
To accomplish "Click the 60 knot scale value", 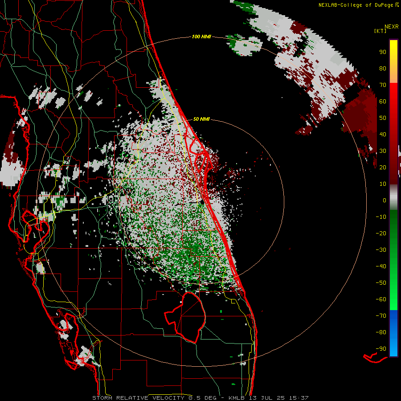I will coord(383,101).
